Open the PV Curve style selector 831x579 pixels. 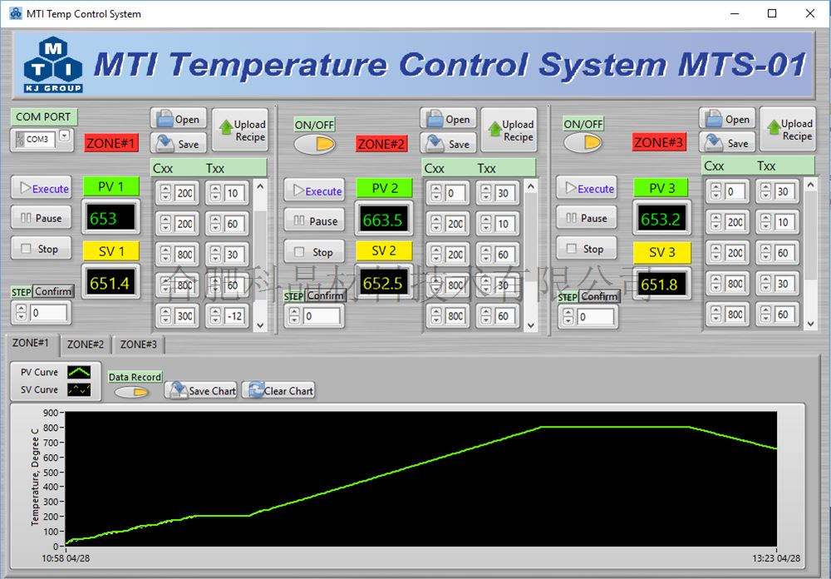pyautogui.click(x=79, y=372)
